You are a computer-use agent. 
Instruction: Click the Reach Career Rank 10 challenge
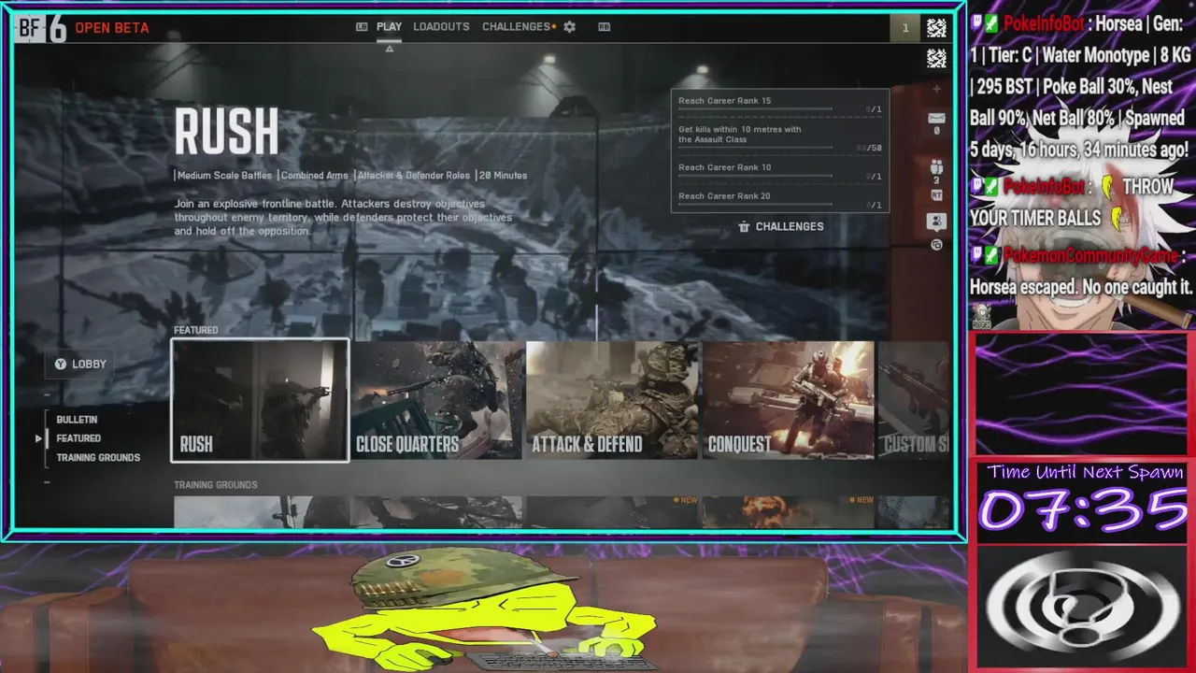pyautogui.click(x=779, y=170)
